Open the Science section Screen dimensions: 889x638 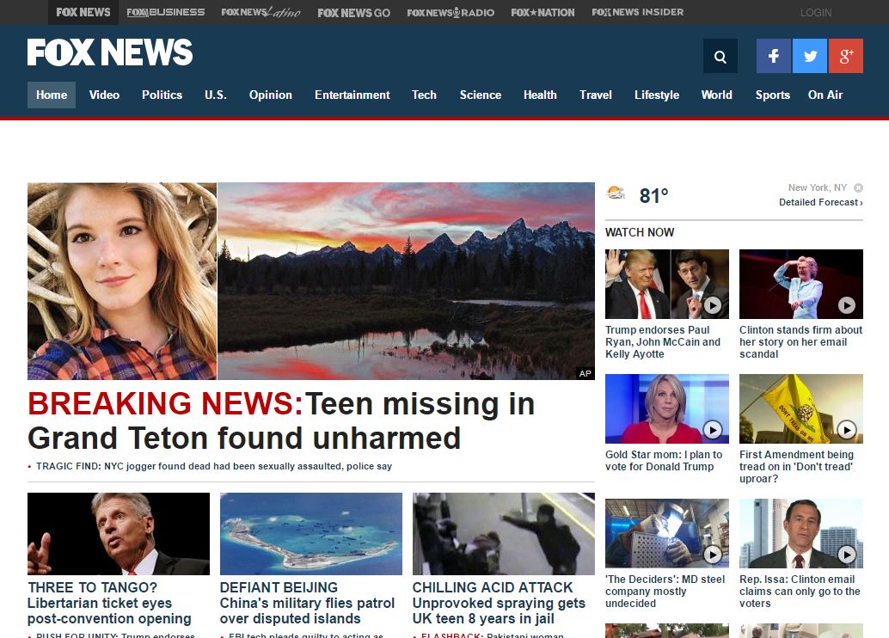481,95
